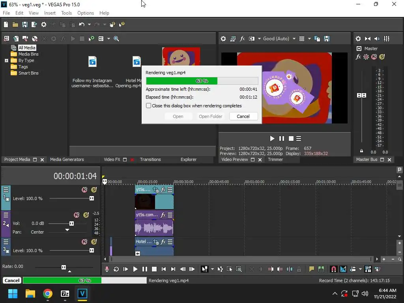Open the media search magnifier icon

point(116,39)
